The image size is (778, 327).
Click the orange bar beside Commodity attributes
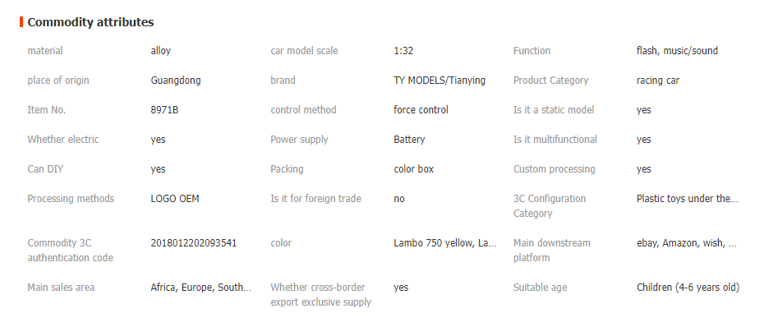pyautogui.click(x=21, y=22)
